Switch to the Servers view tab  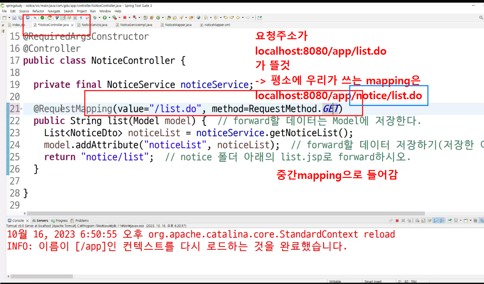(40, 221)
